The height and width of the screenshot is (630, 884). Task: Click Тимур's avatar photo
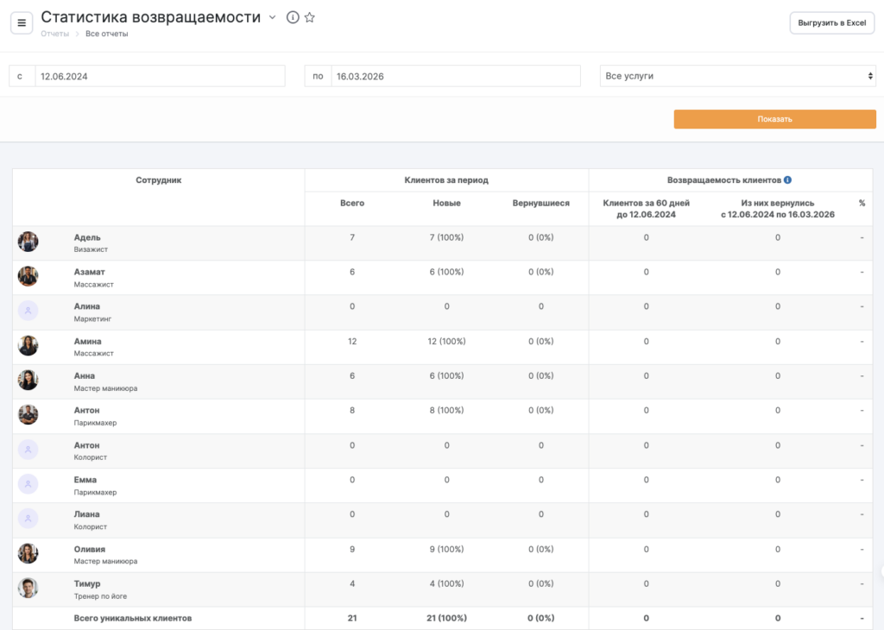pyautogui.click(x=28, y=589)
